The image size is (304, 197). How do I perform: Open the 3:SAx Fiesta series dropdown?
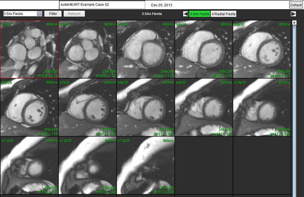23,14
